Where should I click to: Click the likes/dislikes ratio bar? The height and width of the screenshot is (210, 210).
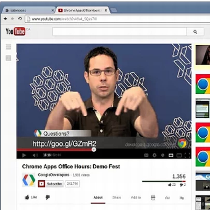pos(164,181)
